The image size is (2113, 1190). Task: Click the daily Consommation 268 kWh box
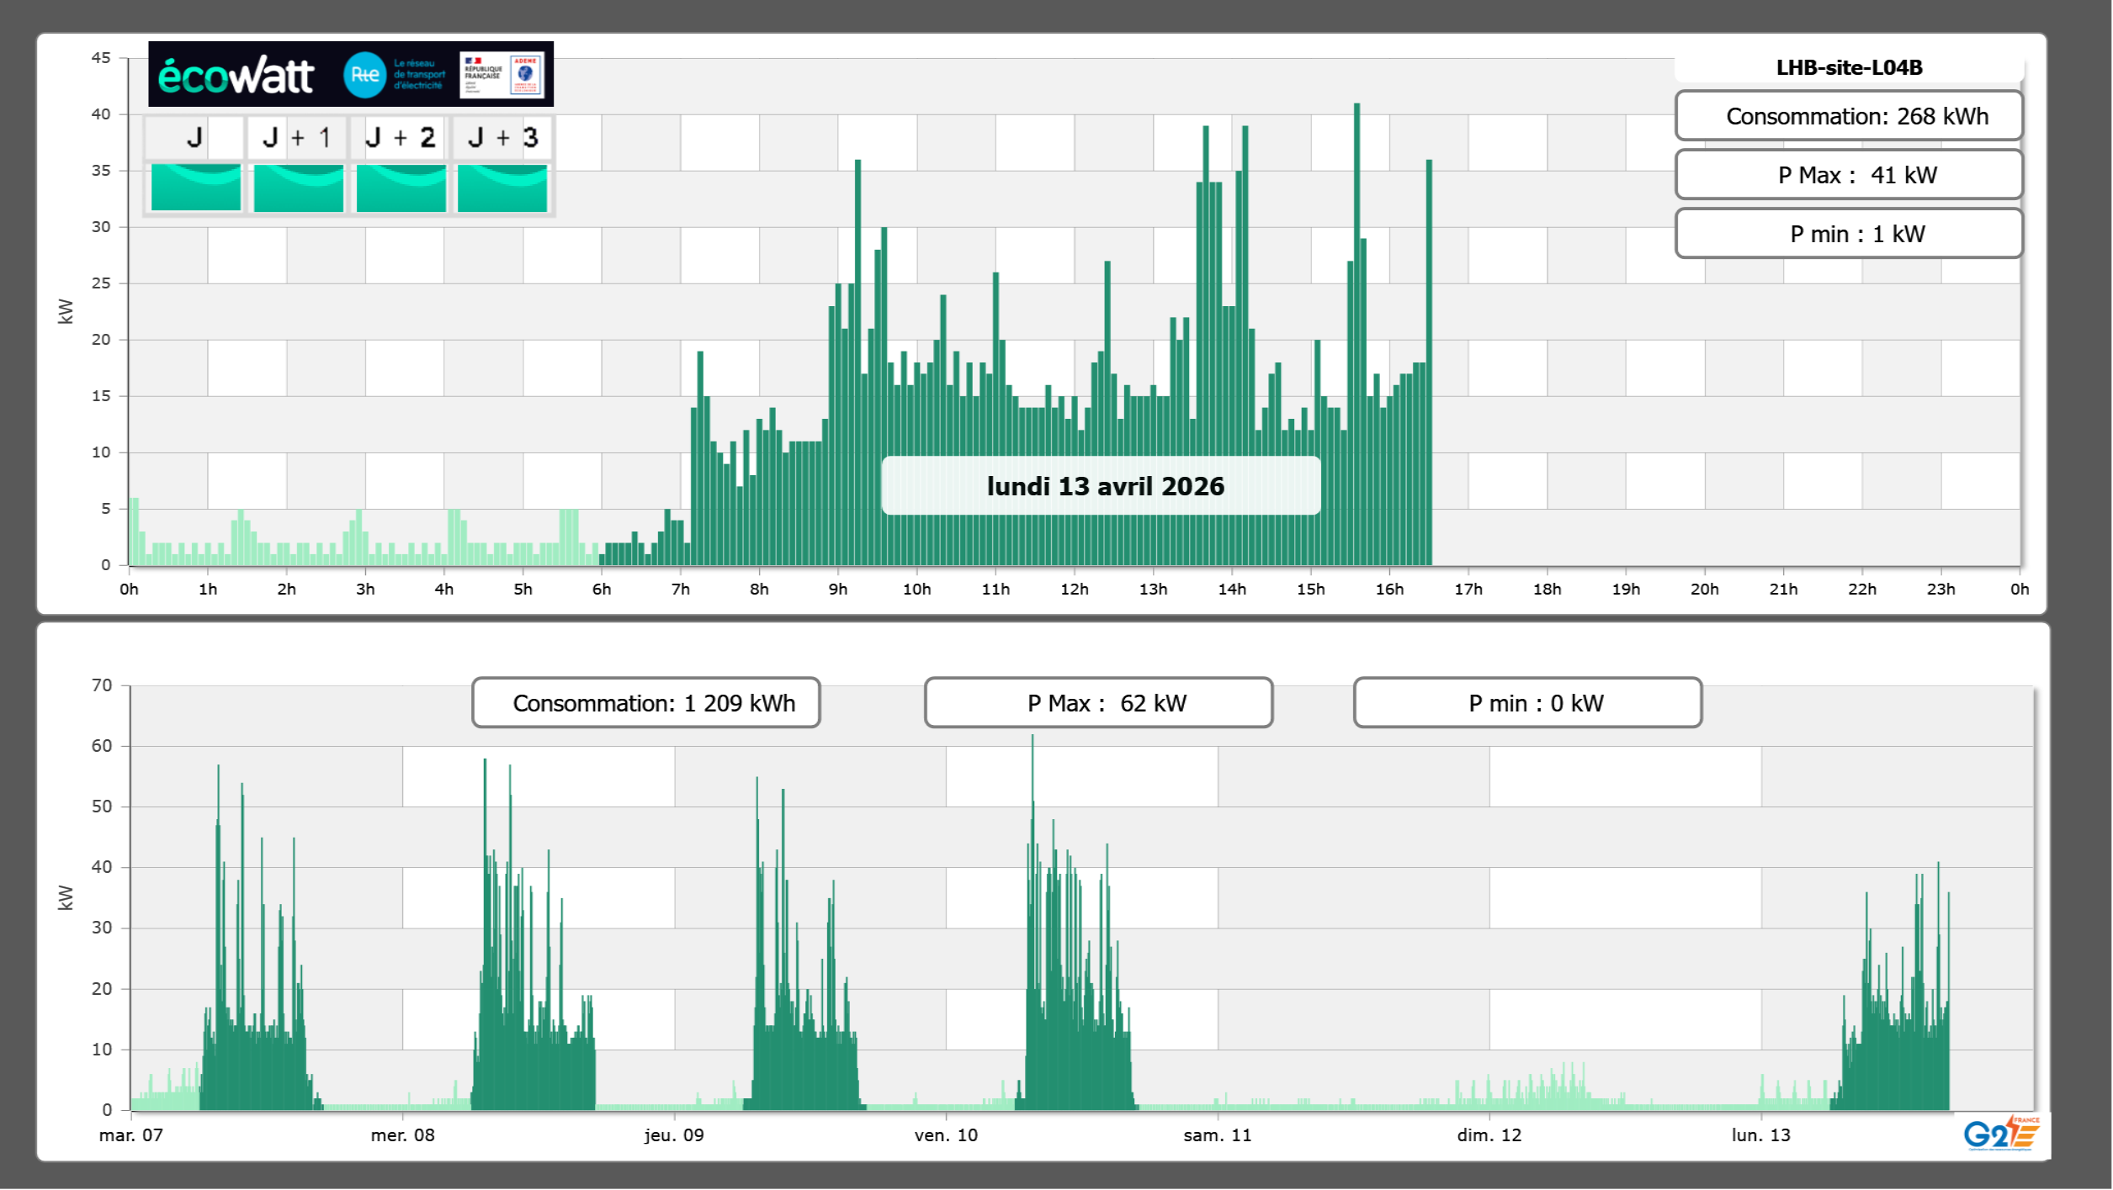click(1849, 116)
